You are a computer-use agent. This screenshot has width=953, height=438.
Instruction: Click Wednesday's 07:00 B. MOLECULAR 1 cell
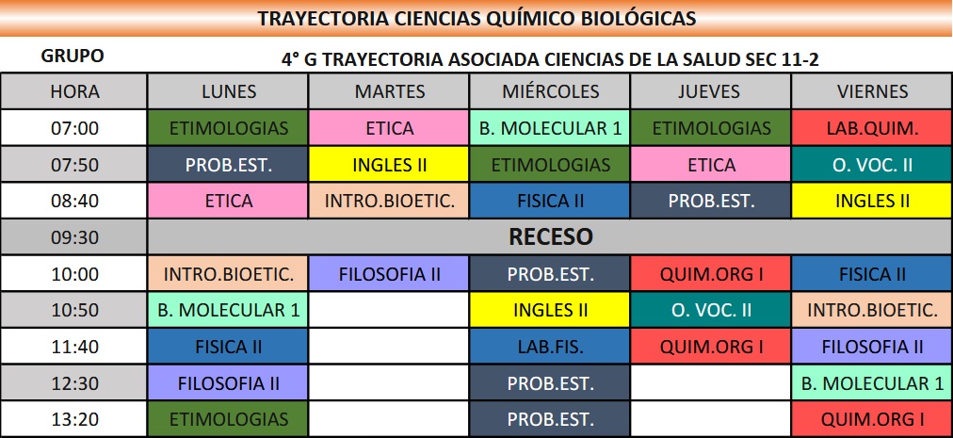(550, 128)
